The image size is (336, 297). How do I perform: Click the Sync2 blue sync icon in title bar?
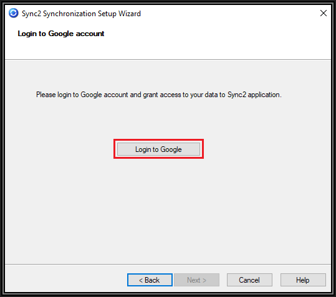14,13
